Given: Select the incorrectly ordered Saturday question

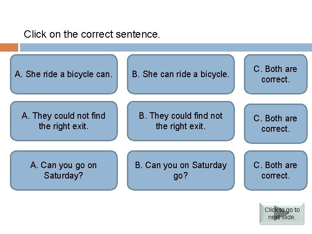Looking at the screenshot, I should [181, 170].
